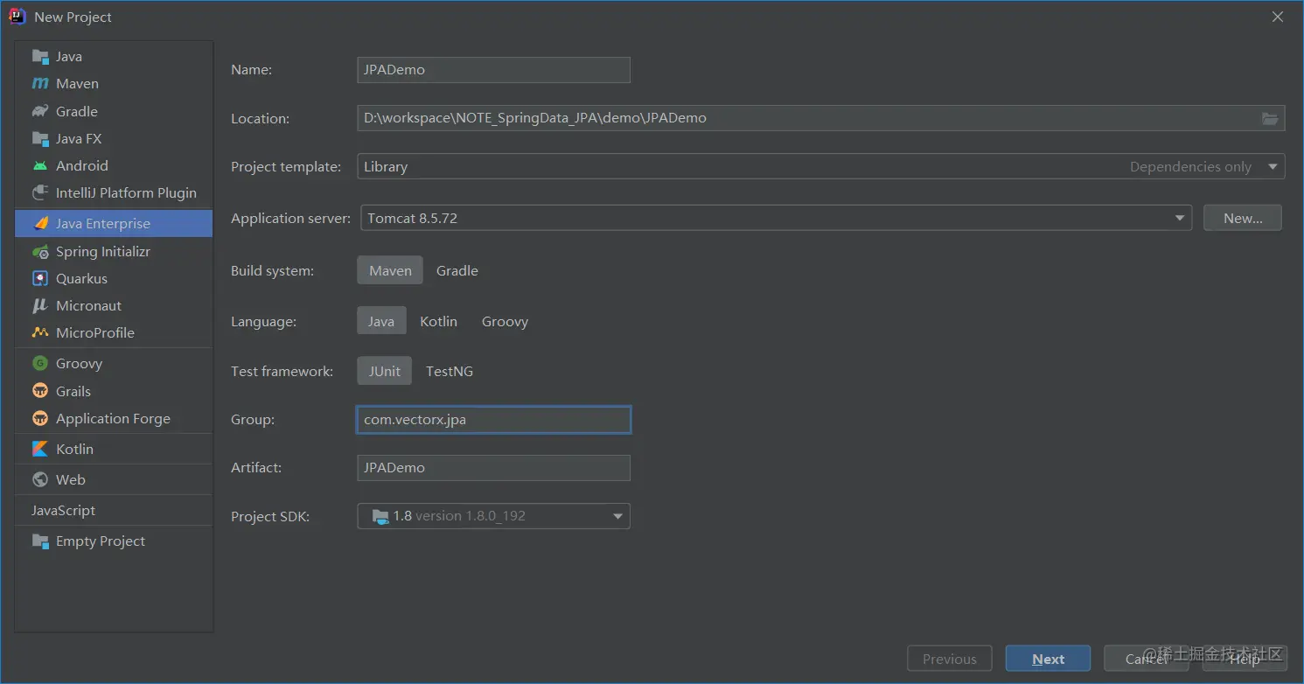This screenshot has height=684, width=1304.
Task: Click the Name input field
Action: 493,70
